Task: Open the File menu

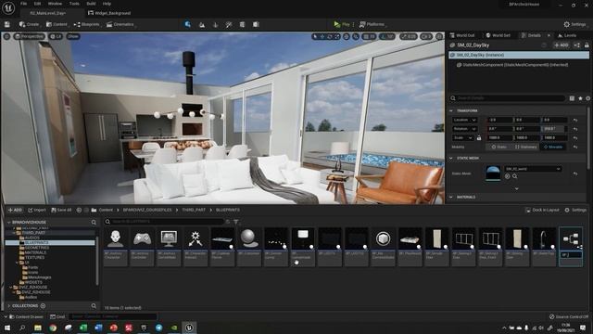Action: click(23, 4)
